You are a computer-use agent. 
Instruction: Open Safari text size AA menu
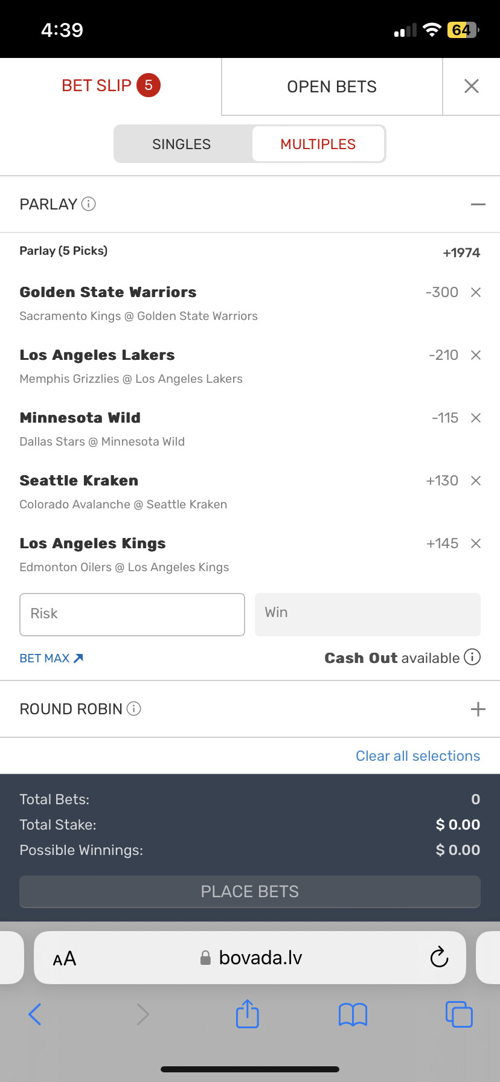click(65, 958)
